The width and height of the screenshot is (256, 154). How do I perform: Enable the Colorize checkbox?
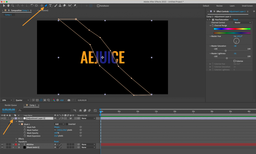pyautogui.click(x=235, y=61)
